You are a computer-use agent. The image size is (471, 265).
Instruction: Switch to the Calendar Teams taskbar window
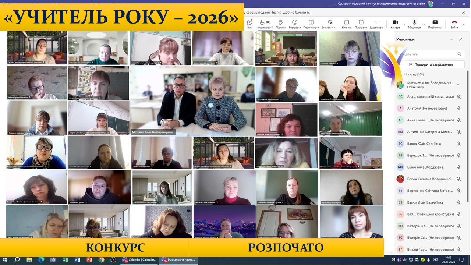pos(139,260)
